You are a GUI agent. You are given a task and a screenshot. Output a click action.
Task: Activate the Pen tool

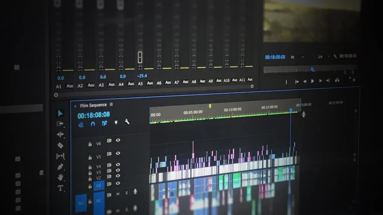click(x=60, y=167)
